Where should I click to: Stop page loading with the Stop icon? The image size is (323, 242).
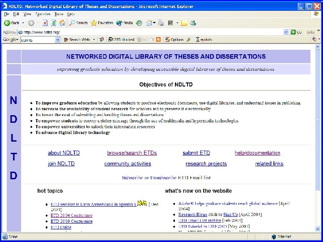tap(45, 23)
